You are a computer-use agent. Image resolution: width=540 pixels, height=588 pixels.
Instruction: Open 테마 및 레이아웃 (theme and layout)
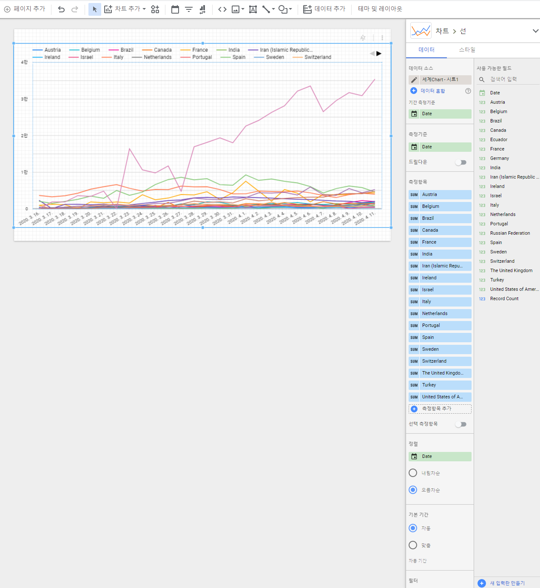tap(380, 9)
